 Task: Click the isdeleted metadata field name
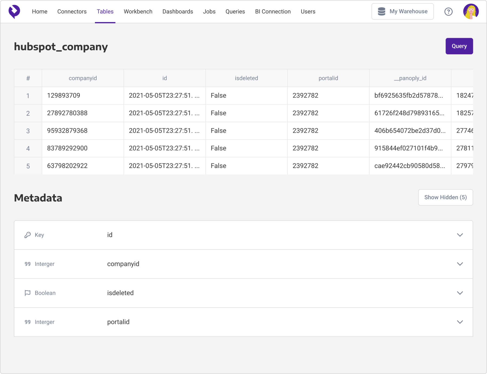click(120, 293)
